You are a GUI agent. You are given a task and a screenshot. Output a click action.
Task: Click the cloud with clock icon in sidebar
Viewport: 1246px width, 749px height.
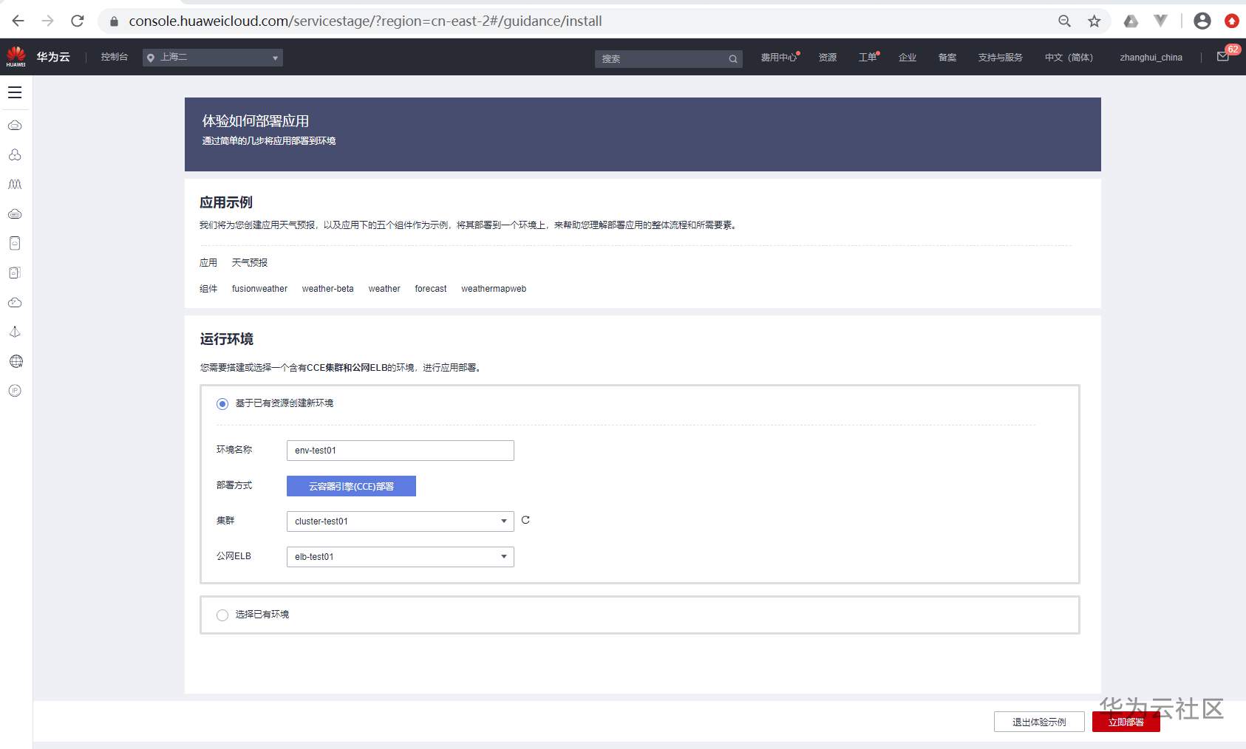tap(15, 302)
